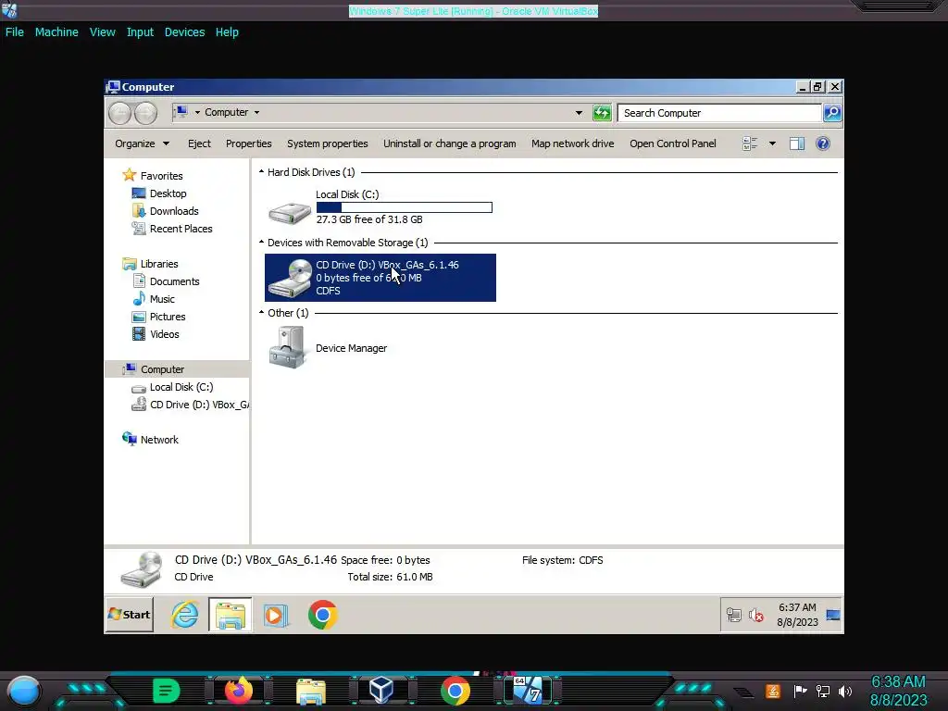Expand the address bar history dropdown
The image size is (948, 711).
(579, 112)
